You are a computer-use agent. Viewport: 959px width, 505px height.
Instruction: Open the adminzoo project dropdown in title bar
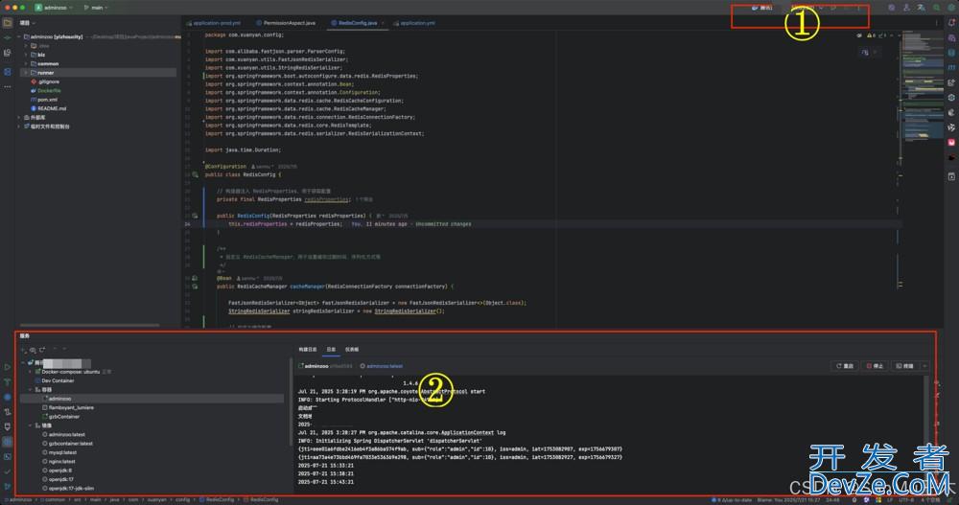click(x=54, y=8)
